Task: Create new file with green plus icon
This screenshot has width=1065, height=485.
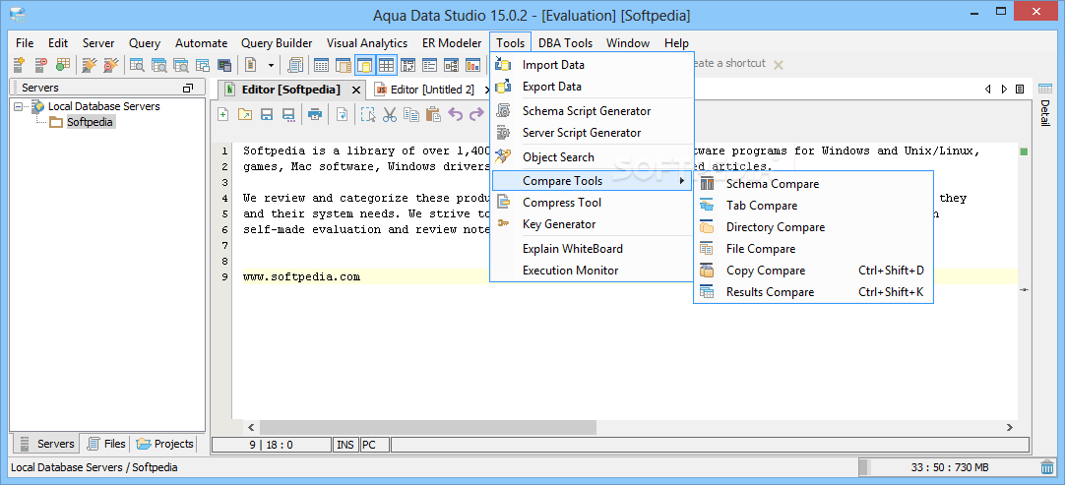Action: click(222, 114)
